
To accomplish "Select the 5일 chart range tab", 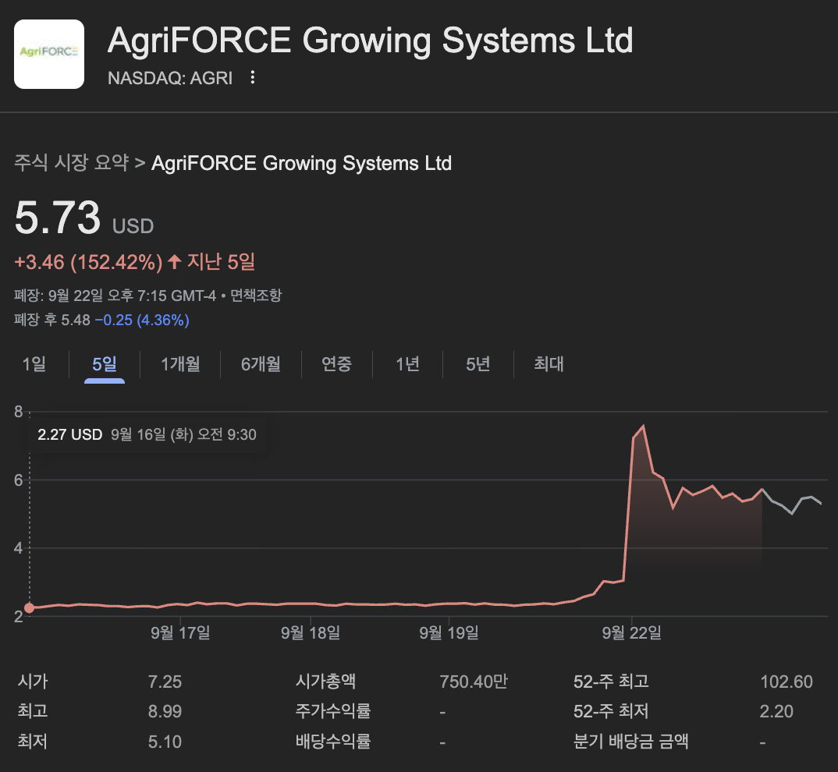I will pos(105,364).
